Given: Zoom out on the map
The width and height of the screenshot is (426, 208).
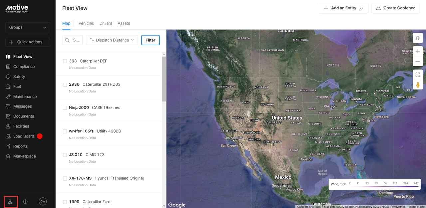Looking at the screenshot, I should tap(418, 62).
